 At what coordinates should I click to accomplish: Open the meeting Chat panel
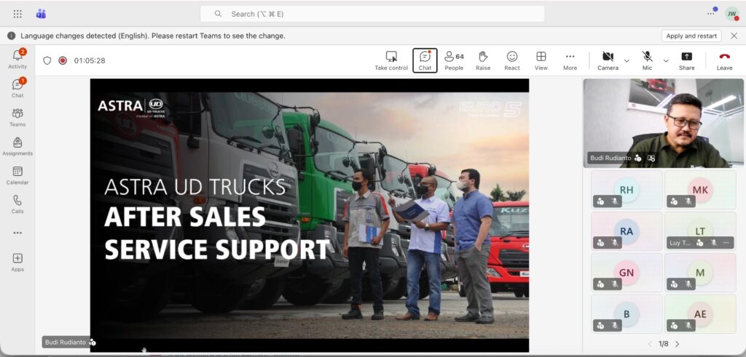click(425, 61)
